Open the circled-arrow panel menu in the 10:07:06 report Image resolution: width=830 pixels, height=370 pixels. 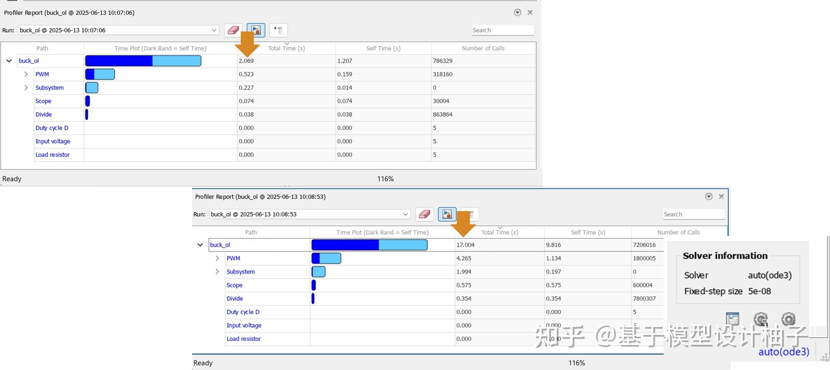(x=517, y=12)
